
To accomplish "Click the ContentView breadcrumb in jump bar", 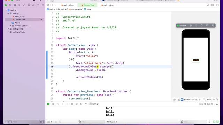I will [75, 9].
